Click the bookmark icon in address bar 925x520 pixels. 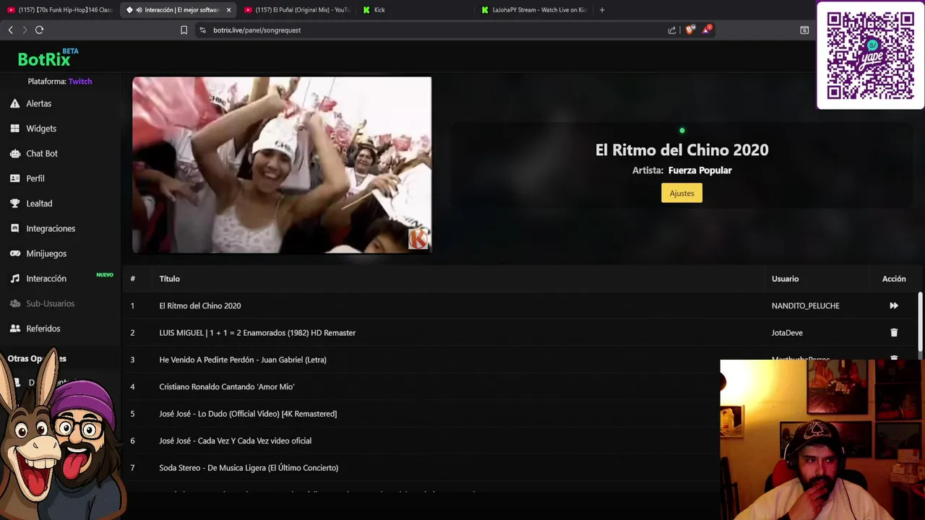tap(184, 30)
